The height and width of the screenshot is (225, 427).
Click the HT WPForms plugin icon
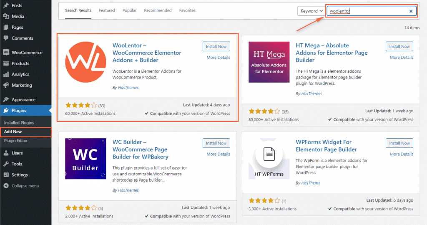pos(269,159)
